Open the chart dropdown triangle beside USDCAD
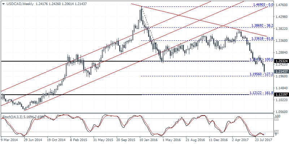The height and width of the screenshot is (144, 289). (x=4, y=4)
